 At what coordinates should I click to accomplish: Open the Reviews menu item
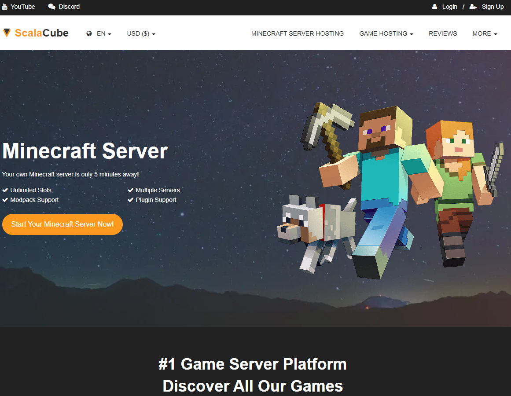[443, 33]
